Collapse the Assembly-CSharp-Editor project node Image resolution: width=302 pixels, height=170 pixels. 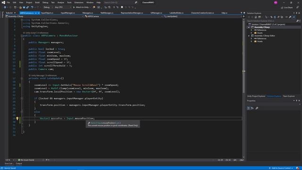tap(249, 36)
